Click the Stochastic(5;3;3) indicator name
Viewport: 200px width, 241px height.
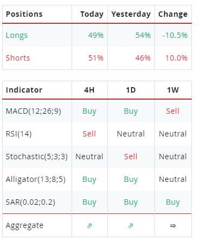(x=37, y=157)
